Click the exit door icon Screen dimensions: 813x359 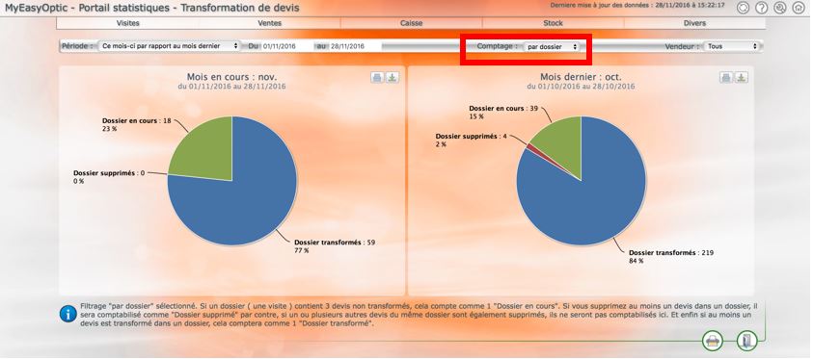[x=746, y=341]
